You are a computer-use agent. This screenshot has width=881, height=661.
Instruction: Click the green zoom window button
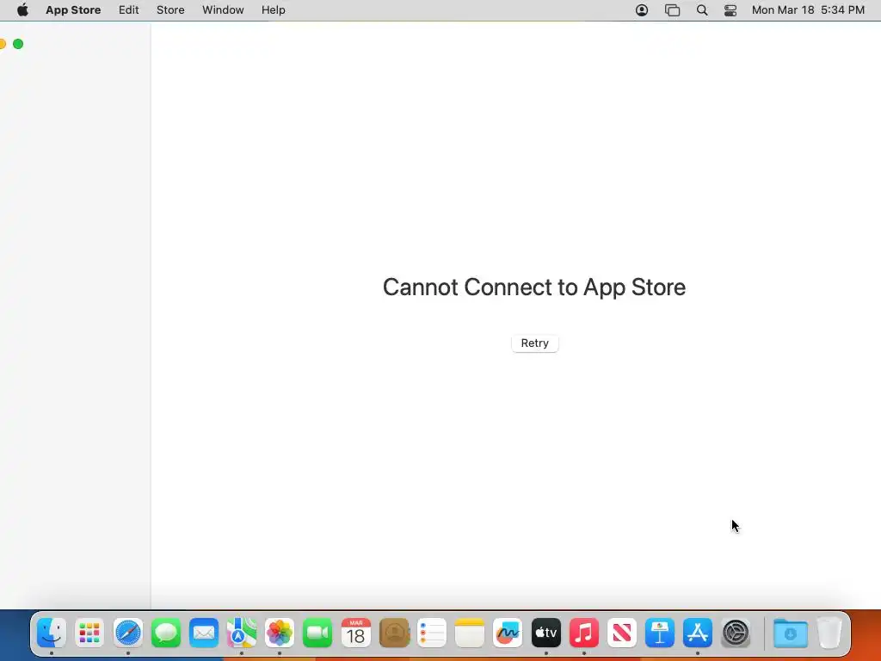[x=18, y=44]
